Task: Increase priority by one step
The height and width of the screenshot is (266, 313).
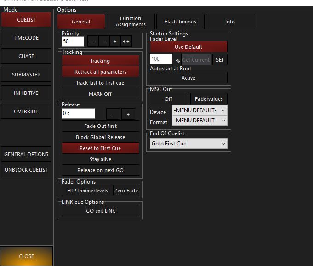Action: coord(115,41)
